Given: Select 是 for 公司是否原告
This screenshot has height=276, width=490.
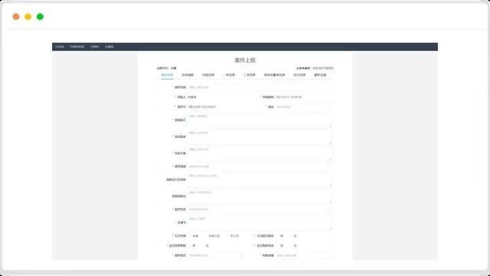Looking at the screenshot, I should [x=280, y=236].
